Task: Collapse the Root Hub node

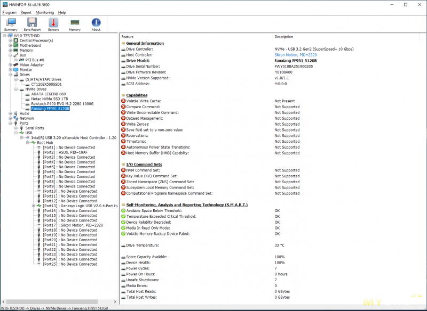Action: tap(28, 143)
